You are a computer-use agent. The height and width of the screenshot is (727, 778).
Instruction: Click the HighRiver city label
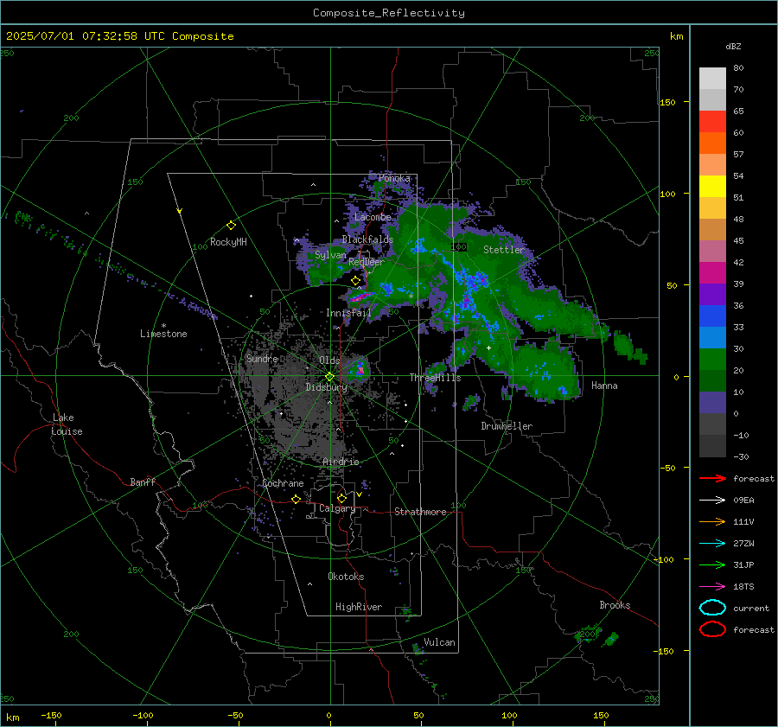pyautogui.click(x=359, y=607)
